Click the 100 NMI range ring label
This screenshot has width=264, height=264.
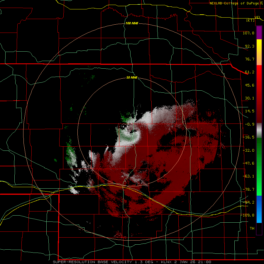(132, 23)
